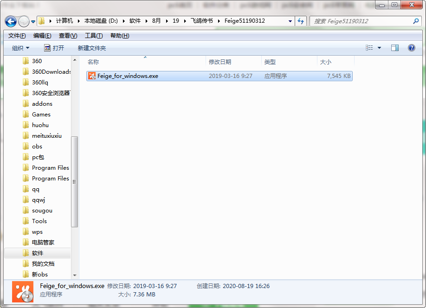
Task: Expand the arrow after 8月 in address path
Action: (167, 21)
